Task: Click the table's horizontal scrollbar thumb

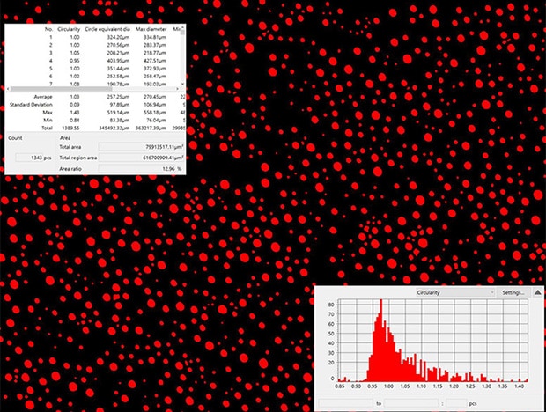Action: (61, 89)
